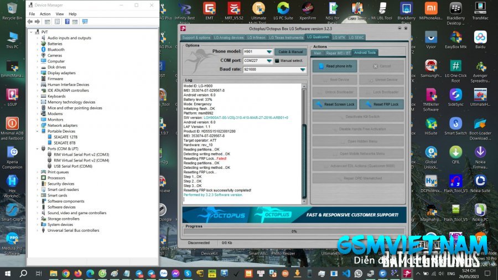Expand the Universal Serial Bus controllers node
This screenshot has height=280, width=498.
click(x=38, y=231)
